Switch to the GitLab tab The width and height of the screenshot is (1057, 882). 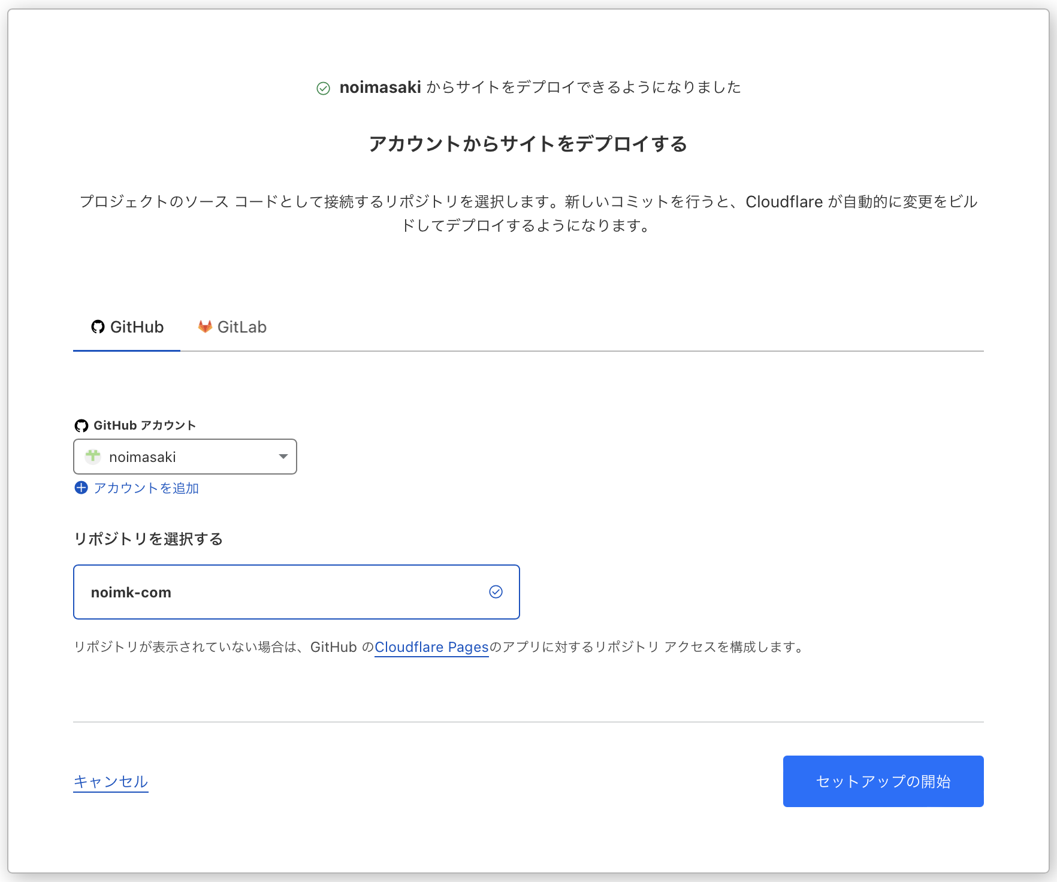coord(232,327)
